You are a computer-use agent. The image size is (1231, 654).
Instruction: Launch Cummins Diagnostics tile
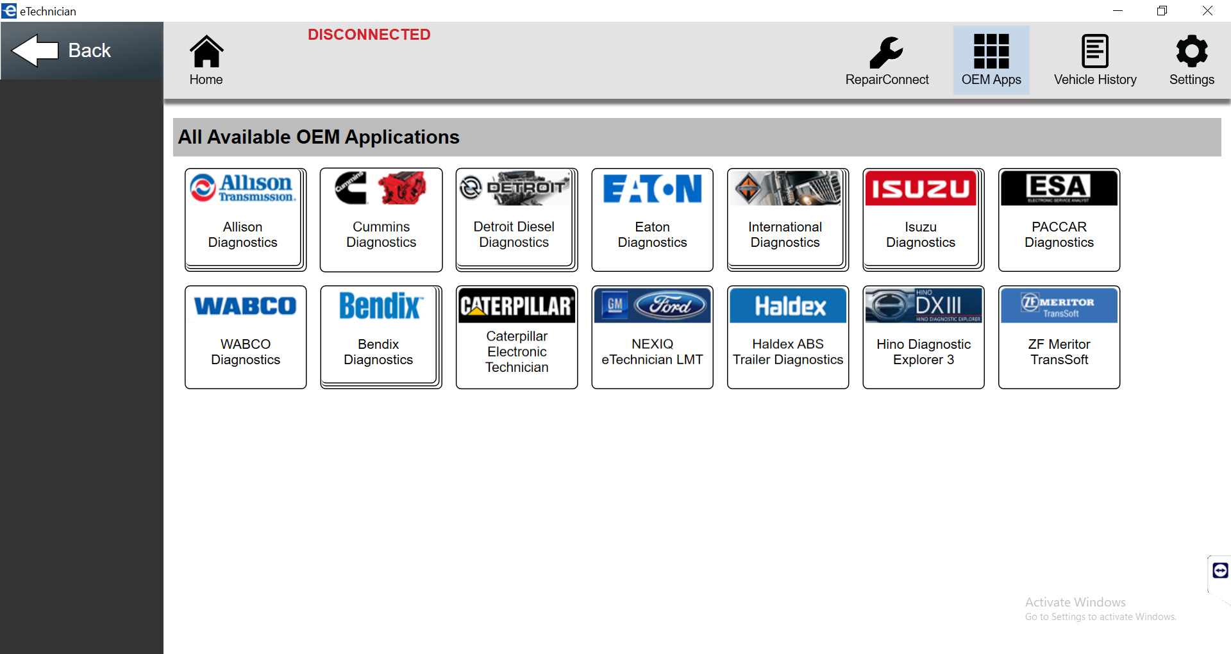381,220
